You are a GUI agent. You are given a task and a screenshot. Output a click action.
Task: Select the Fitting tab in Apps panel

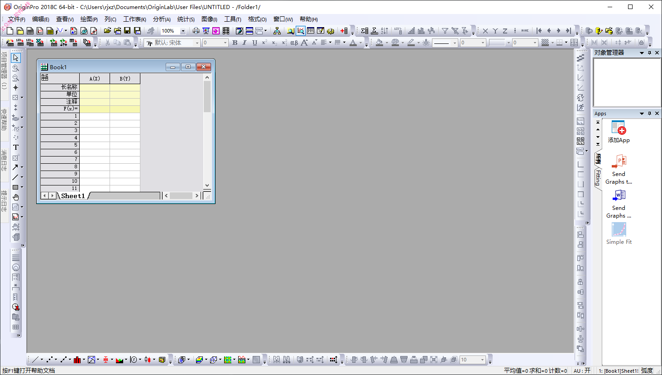598,177
